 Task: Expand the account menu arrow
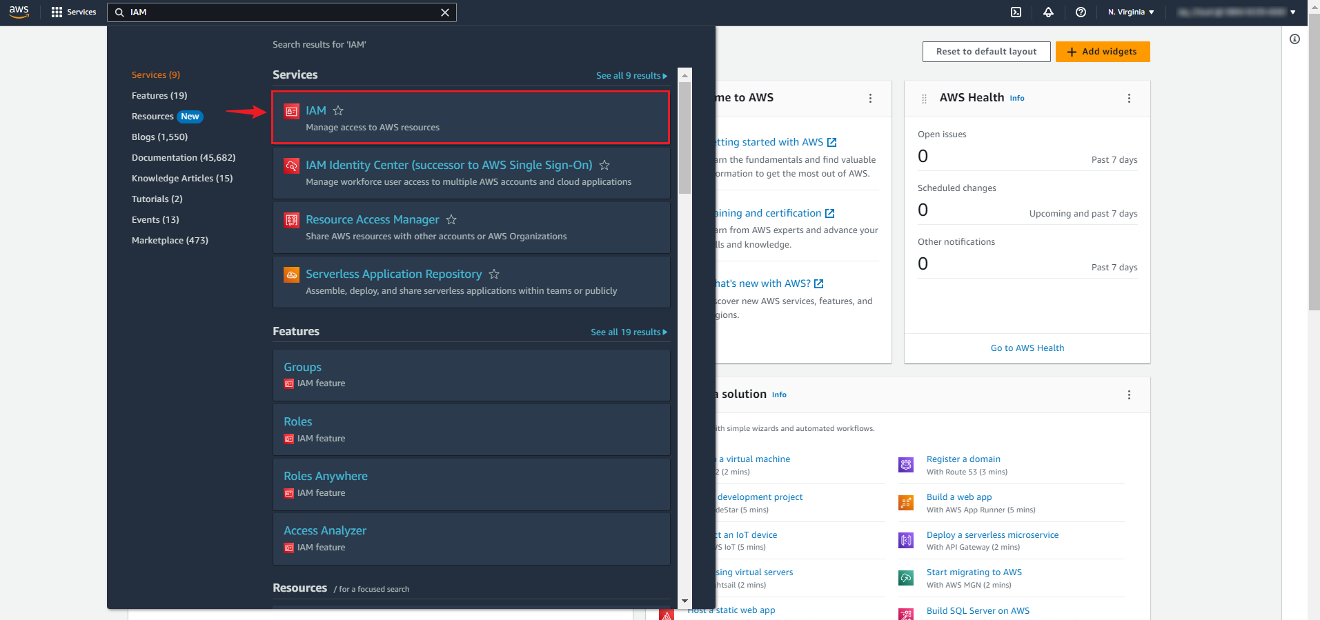click(1292, 12)
